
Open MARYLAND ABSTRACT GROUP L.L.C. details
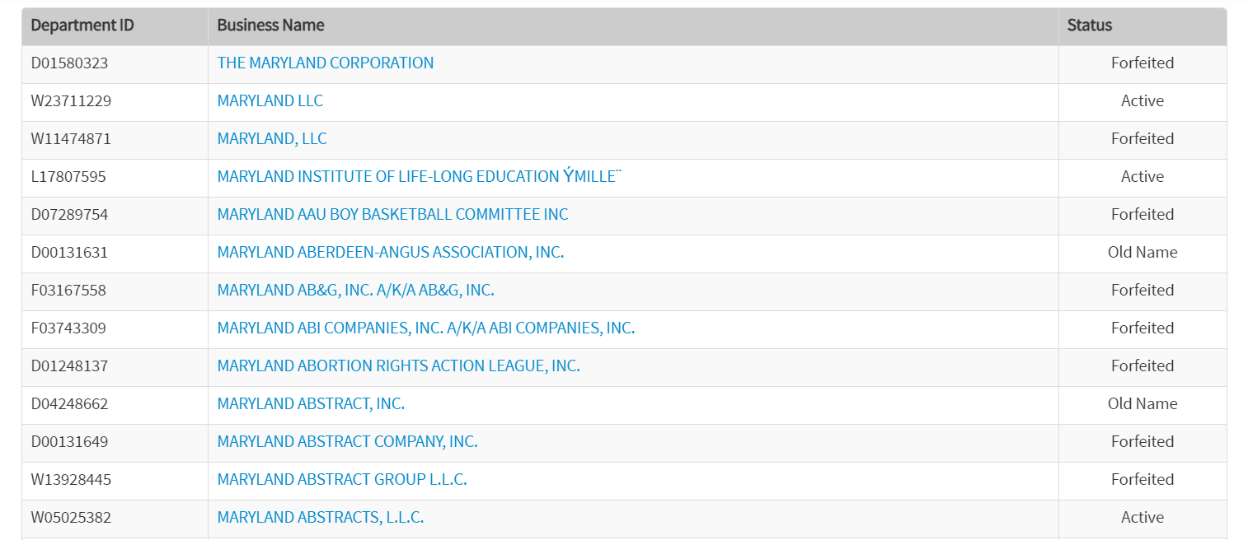342,480
